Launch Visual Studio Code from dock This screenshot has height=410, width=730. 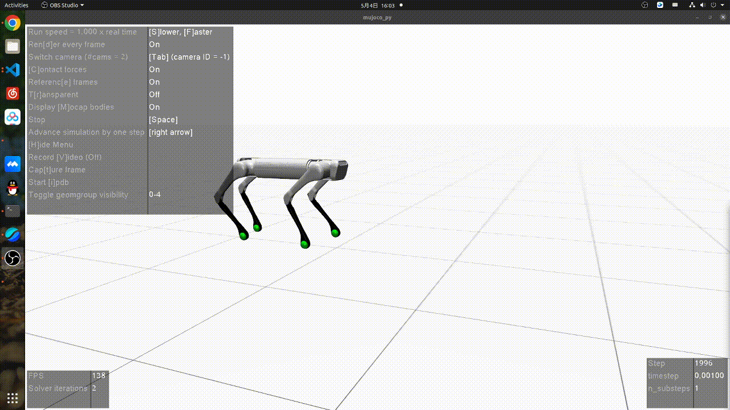pyautogui.click(x=13, y=70)
